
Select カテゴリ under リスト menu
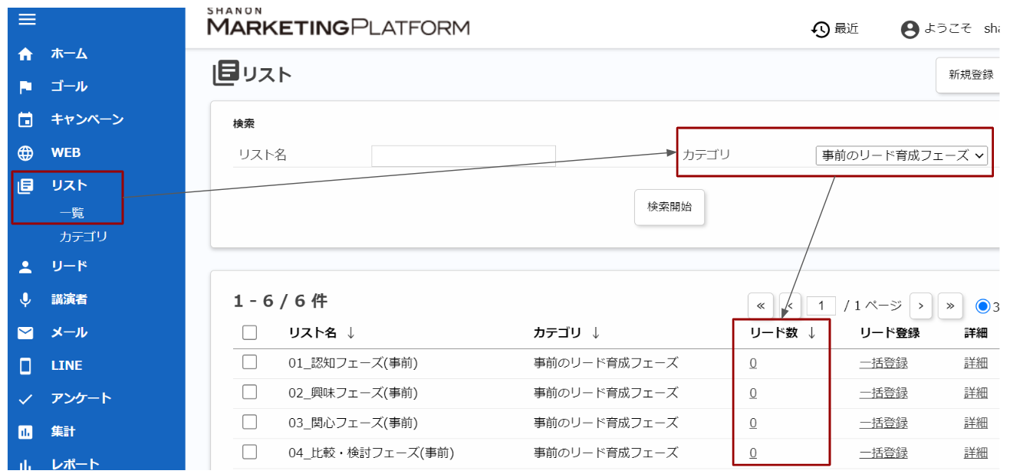84,237
